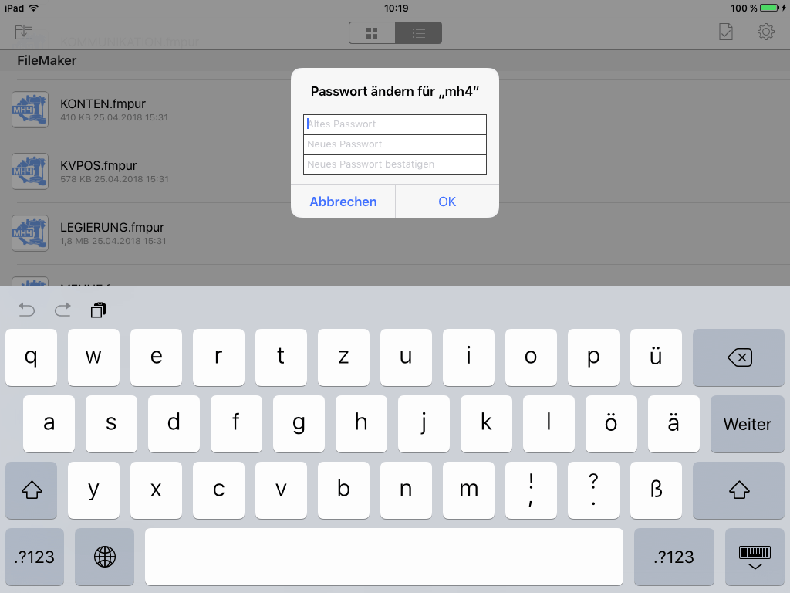Tap Abbrechen to cancel password change
Viewport: 790px width, 593px height.
[x=343, y=202]
